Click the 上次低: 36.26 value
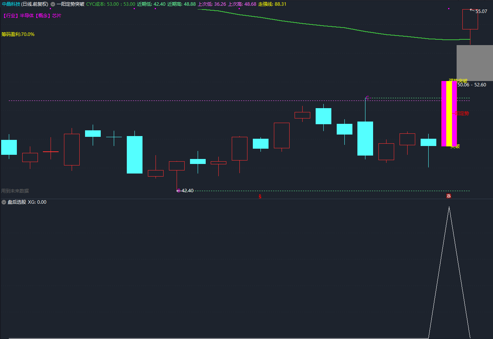Image resolution: width=493 pixels, height=339 pixels. (x=212, y=4)
